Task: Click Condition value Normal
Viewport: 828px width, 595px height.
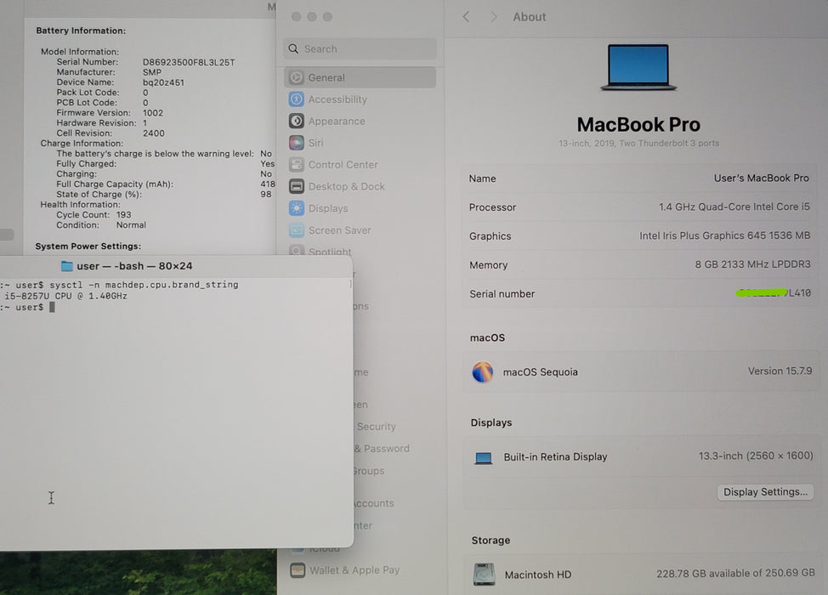Action: pyautogui.click(x=131, y=225)
